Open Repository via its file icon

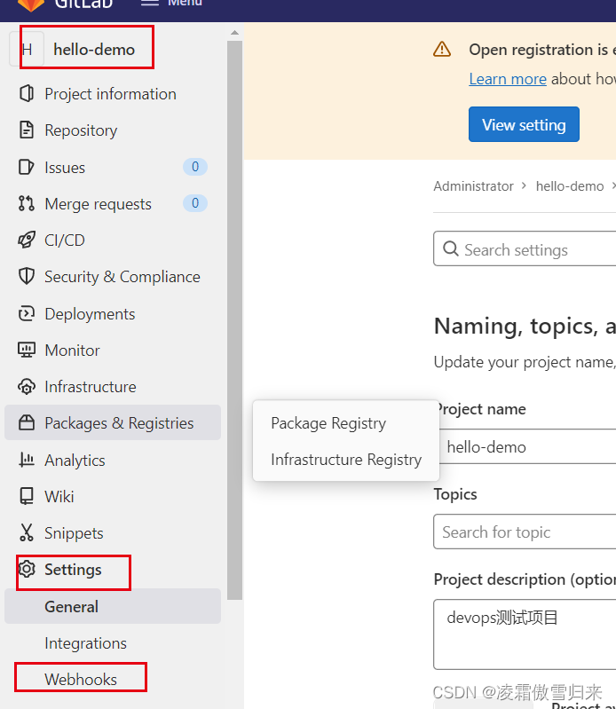coord(27,130)
